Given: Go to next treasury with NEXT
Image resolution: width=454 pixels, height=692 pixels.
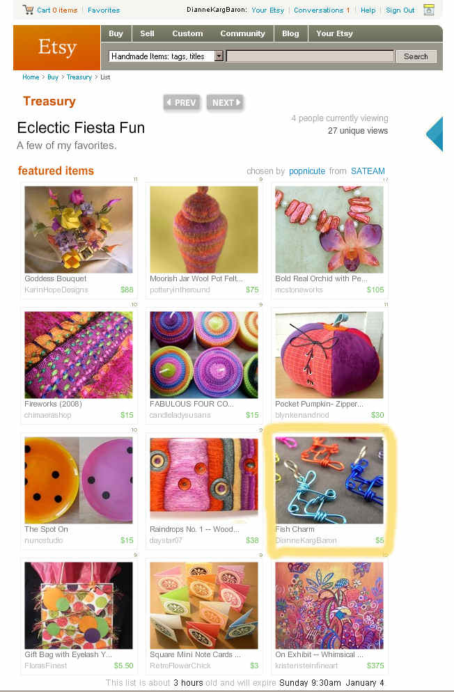Looking at the screenshot, I should [x=225, y=102].
